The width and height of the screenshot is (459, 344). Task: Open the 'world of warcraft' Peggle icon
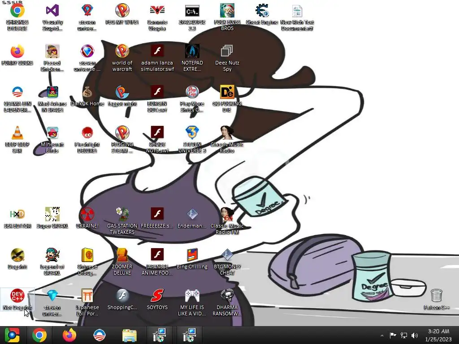point(122,58)
